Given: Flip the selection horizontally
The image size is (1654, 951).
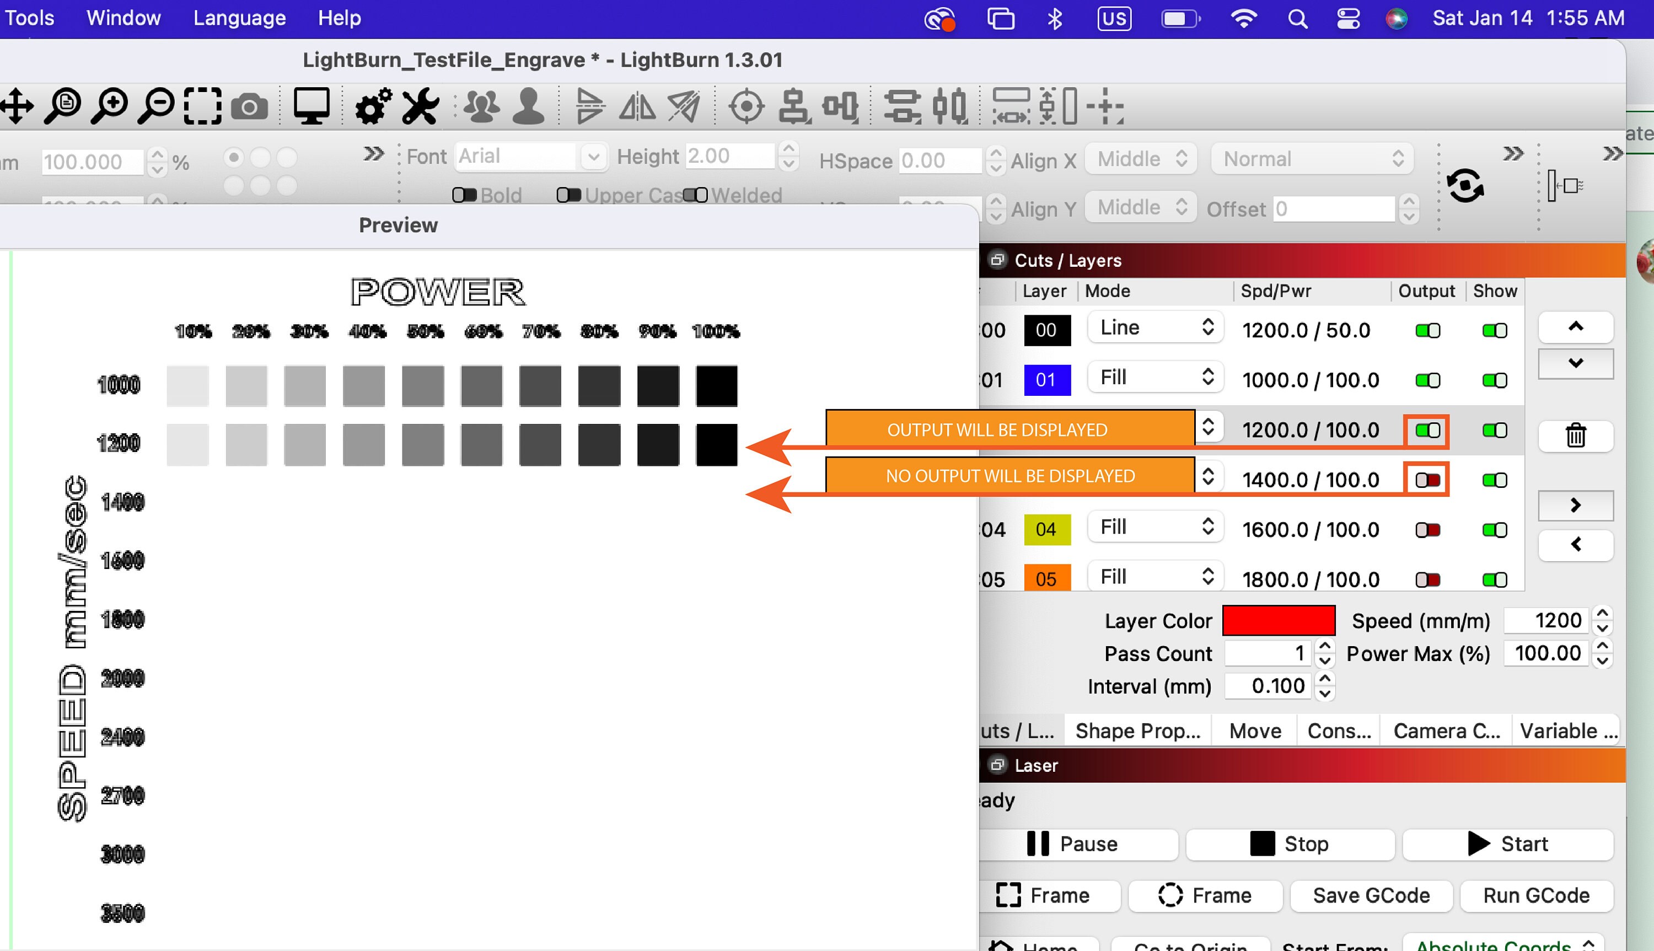Looking at the screenshot, I should [x=637, y=106].
